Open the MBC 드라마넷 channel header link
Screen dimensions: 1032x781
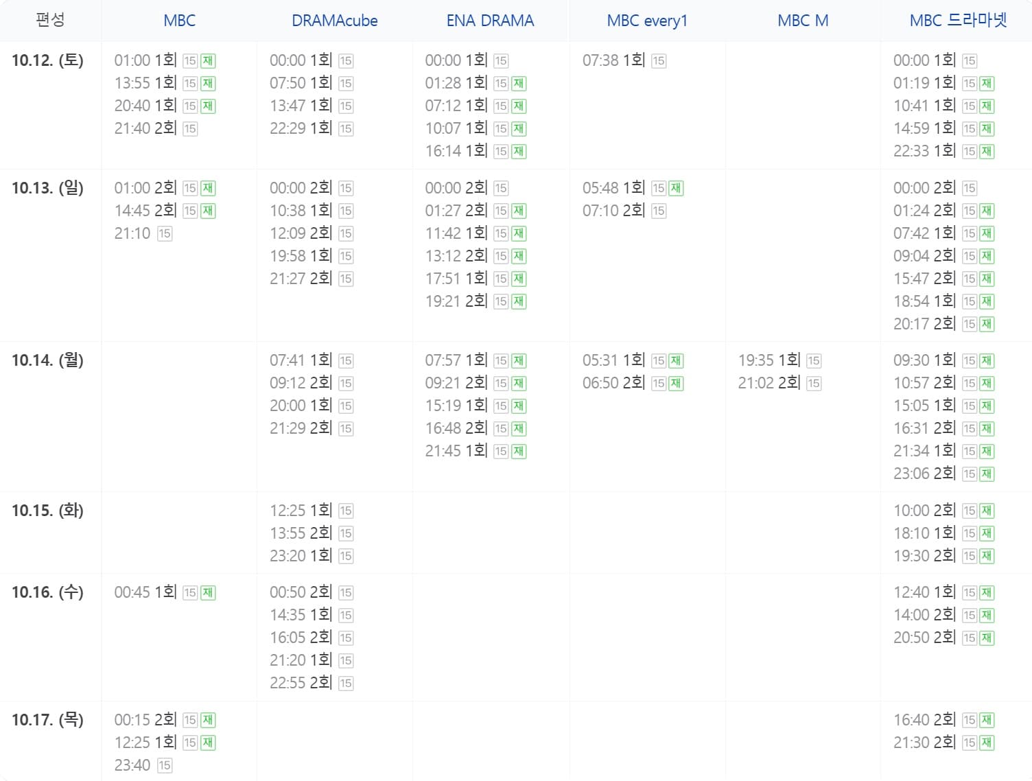(958, 21)
